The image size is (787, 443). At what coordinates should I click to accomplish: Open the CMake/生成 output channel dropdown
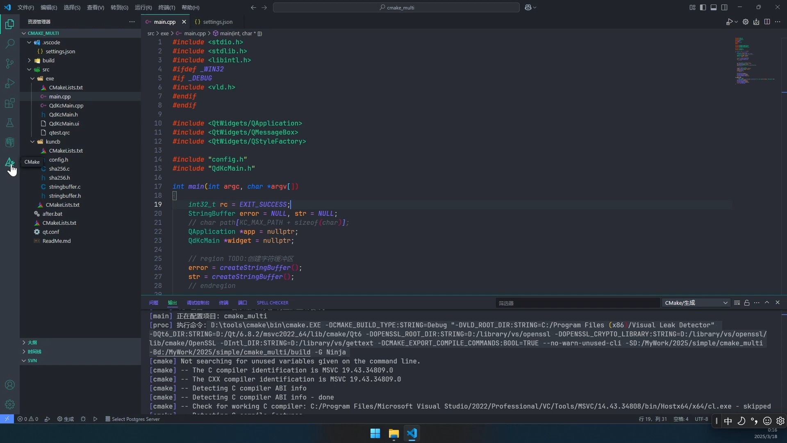pyautogui.click(x=696, y=303)
